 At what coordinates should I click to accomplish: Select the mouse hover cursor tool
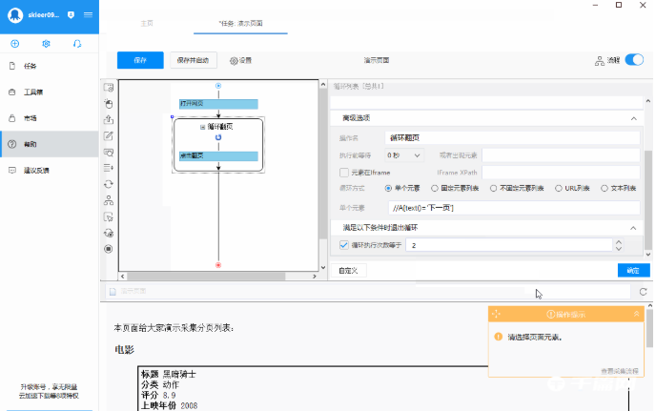click(x=109, y=216)
